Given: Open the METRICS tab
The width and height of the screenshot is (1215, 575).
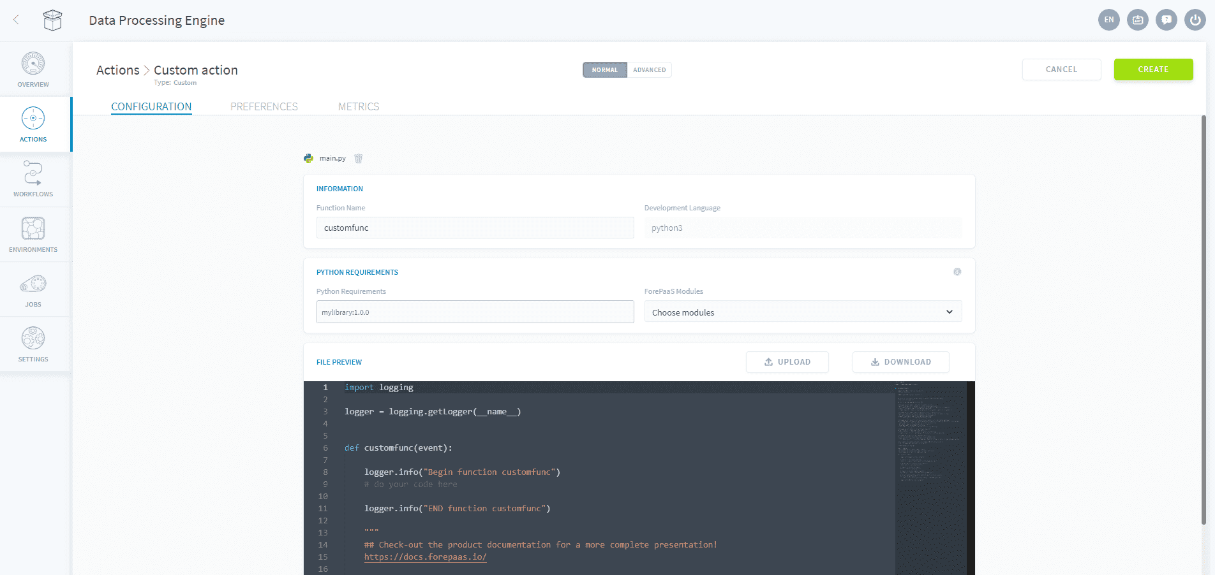Looking at the screenshot, I should [359, 106].
